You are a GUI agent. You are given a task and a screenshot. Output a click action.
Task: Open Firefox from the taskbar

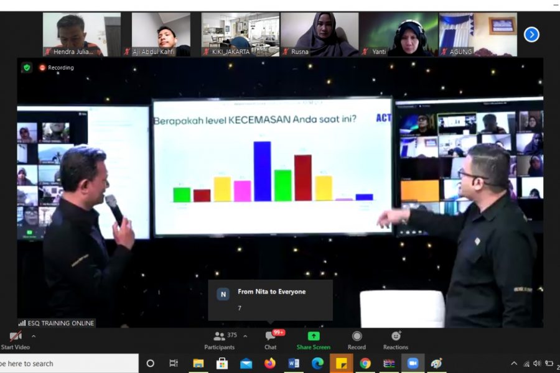click(269, 364)
